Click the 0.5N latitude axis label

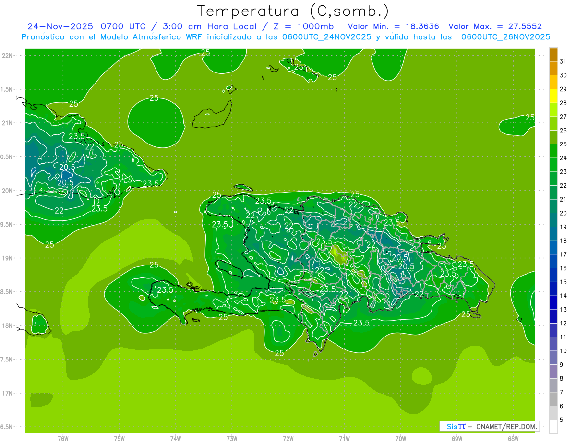7,157
